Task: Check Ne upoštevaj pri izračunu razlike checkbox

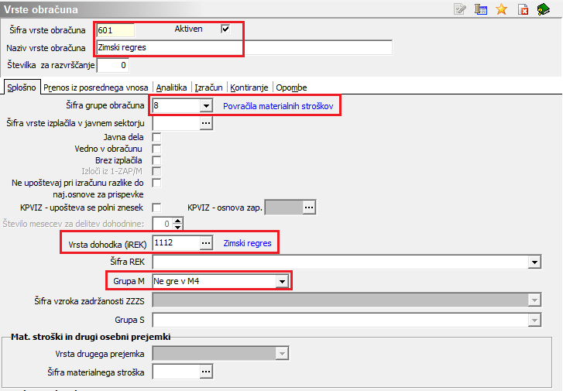Action: (x=156, y=183)
